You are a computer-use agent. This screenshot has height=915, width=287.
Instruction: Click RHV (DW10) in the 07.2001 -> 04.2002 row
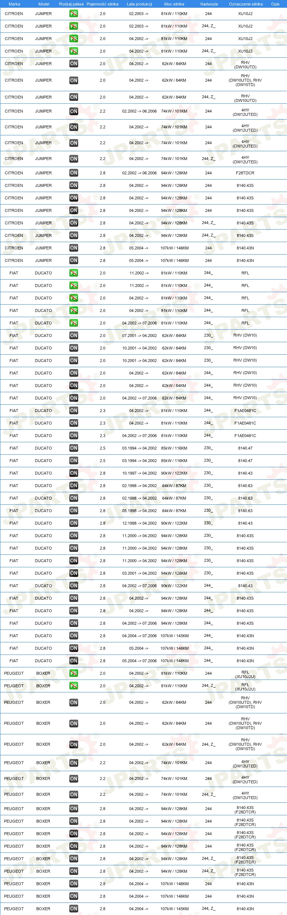pyautogui.click(x=245, y=336)
